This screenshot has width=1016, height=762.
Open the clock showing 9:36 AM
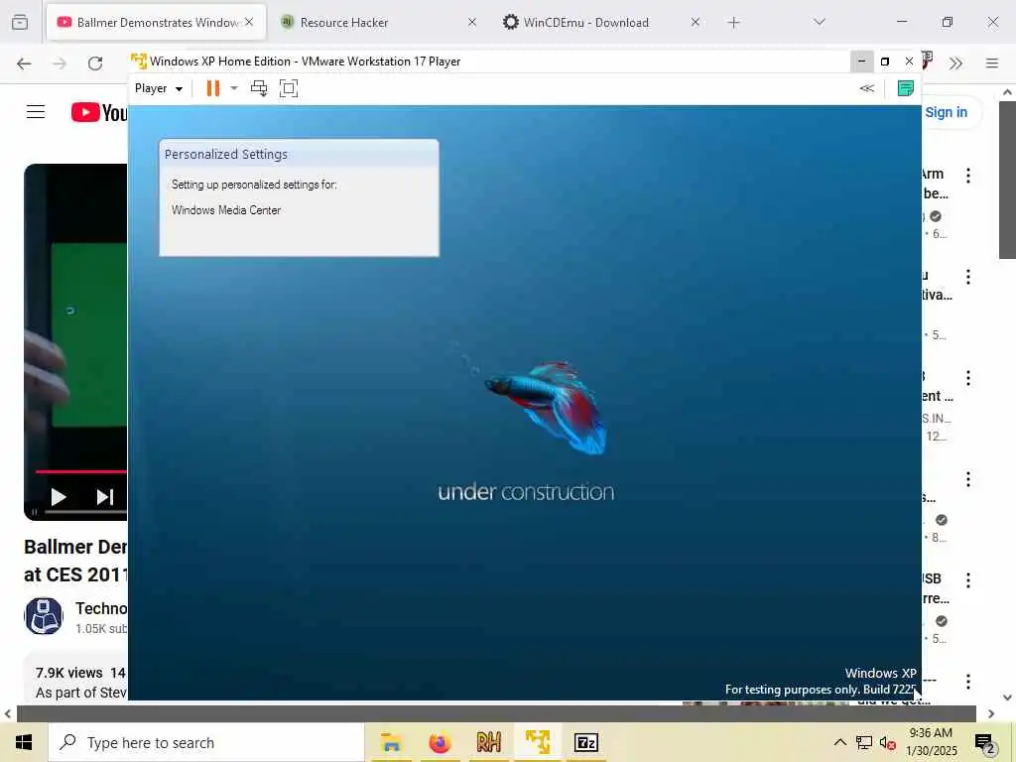pyautogui.click(x=931, y=742)
